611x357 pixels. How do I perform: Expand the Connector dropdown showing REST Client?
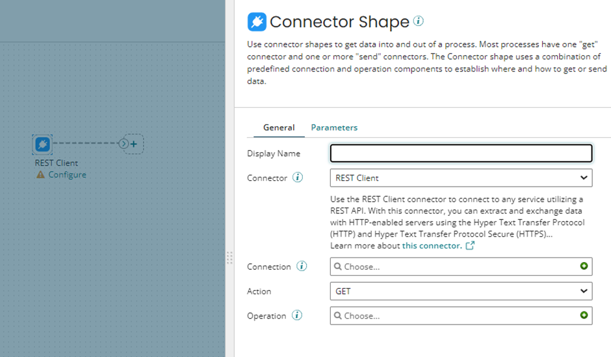pyautogui.click(x=461, y=178)
